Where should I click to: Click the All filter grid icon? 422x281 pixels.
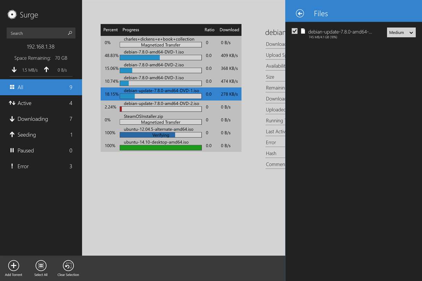(x=12, y=87)
